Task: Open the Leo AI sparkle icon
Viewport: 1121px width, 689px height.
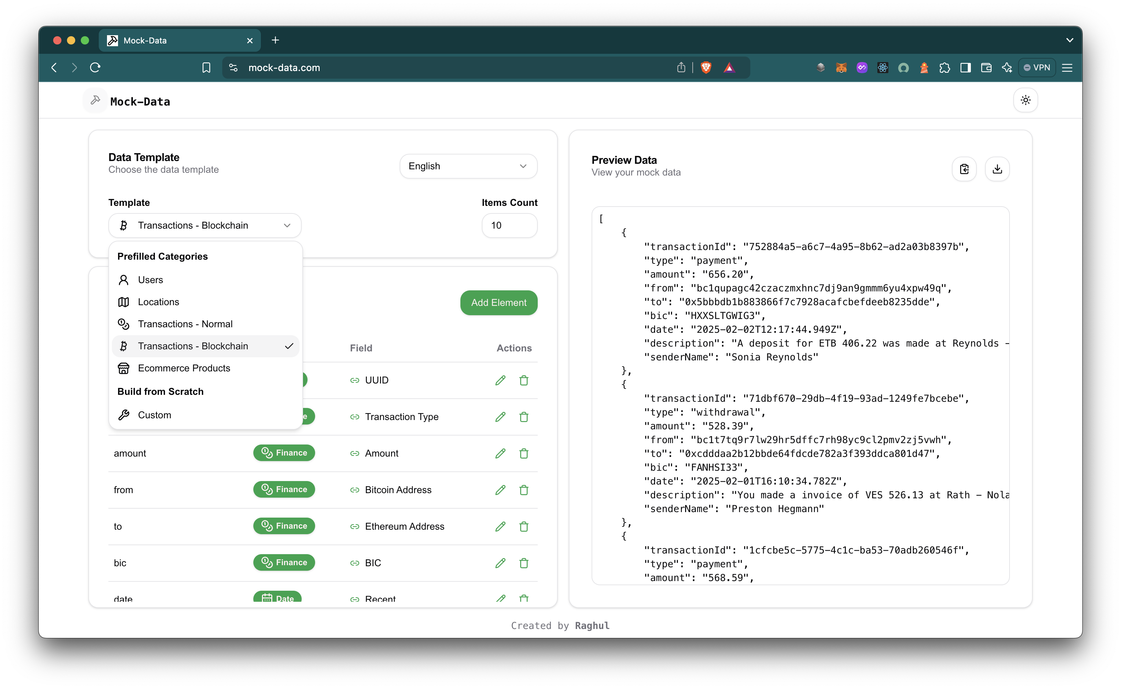Action: coord(1006,68)
